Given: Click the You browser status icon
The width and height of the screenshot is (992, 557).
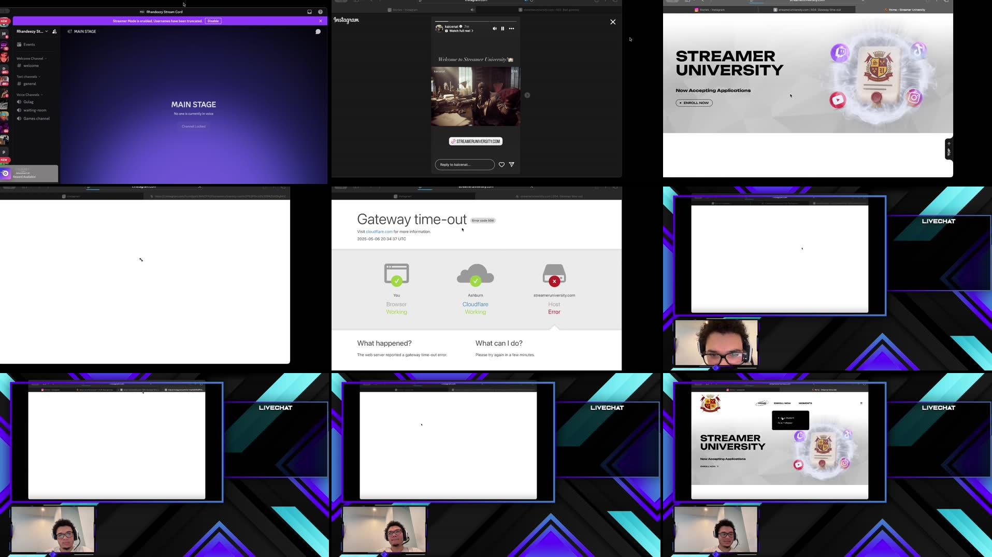Looking at the screenshot, I should 397,275.
